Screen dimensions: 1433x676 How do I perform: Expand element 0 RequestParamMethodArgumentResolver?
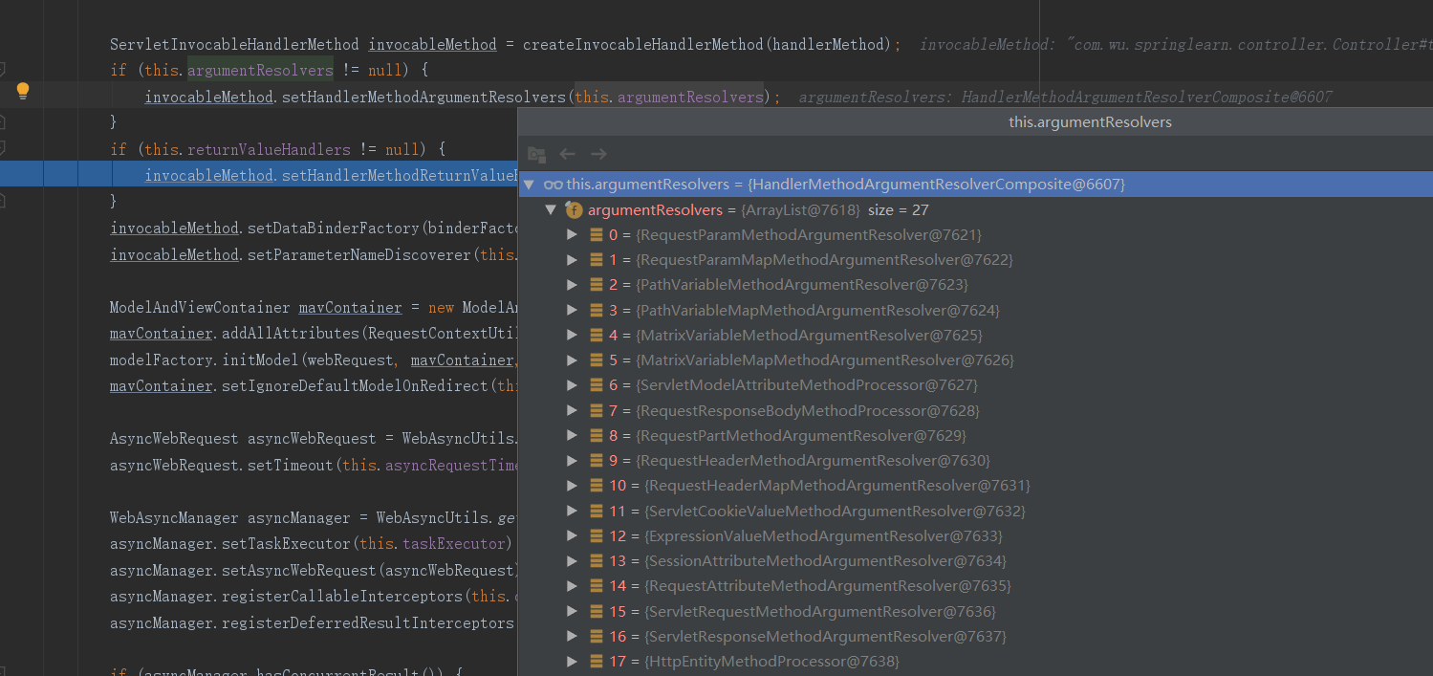(572, 235)
